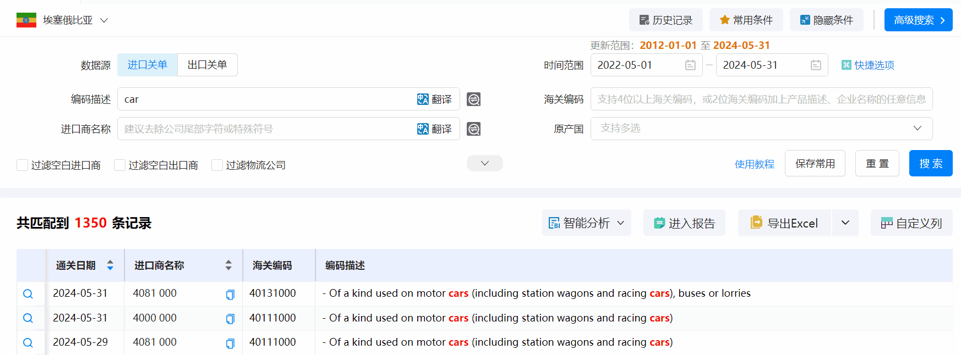Image resolution: width=961 pixels, height=355 pixels.
Task: Enable 过滤空白进口商 checkbox
Action: (x=23, y=165)
